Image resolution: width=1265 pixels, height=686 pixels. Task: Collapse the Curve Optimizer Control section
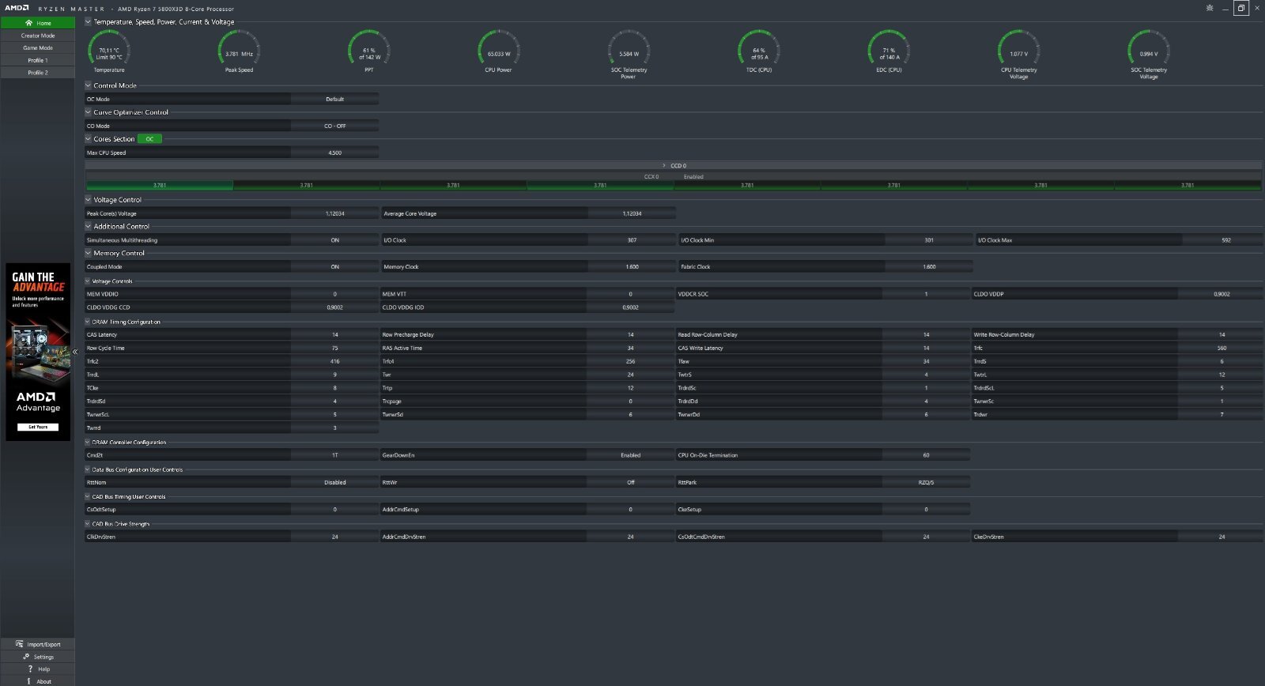[88, 111]
